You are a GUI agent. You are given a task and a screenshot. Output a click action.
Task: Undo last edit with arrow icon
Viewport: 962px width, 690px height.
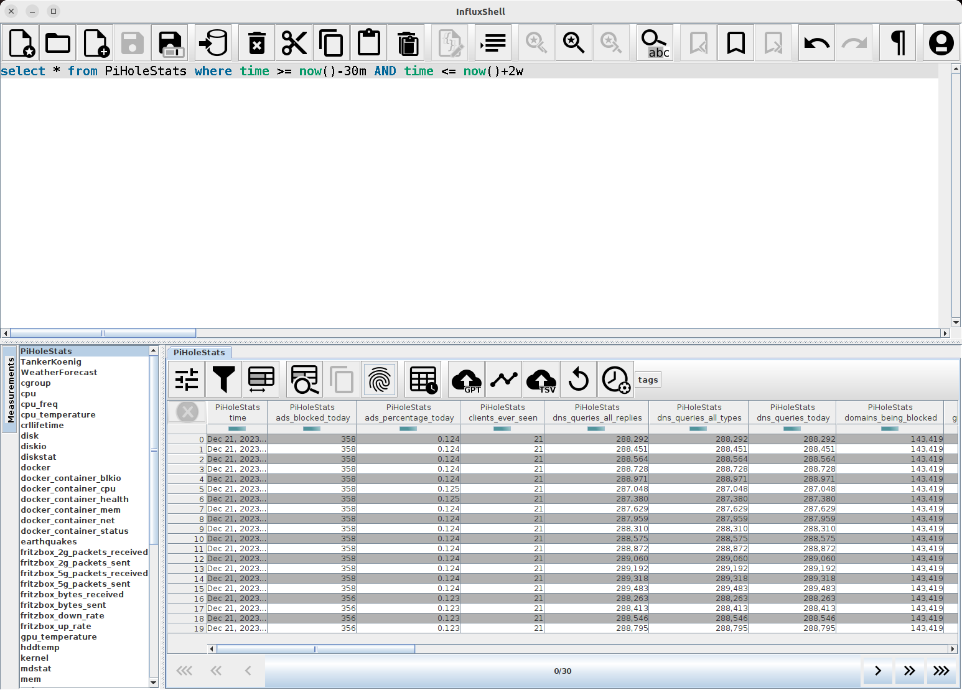point(817,43)
